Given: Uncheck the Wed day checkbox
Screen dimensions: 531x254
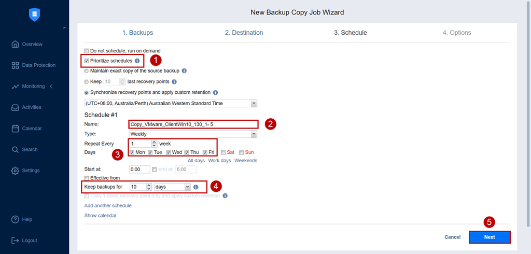Looking at the screenshot, I should [x=169, y=152].
